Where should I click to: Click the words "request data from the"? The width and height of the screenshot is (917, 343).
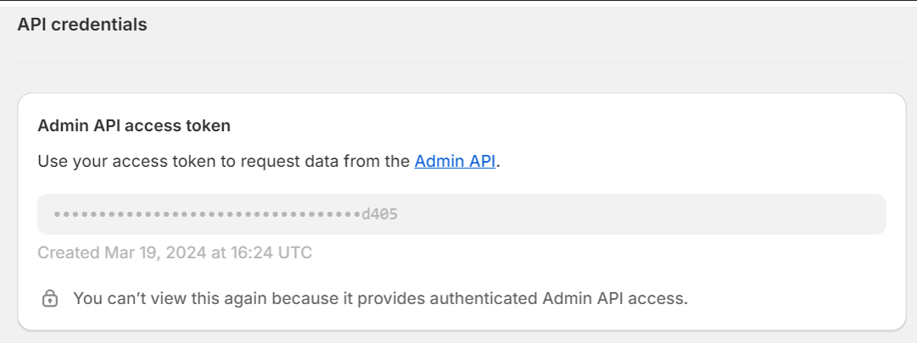(326, 161)
